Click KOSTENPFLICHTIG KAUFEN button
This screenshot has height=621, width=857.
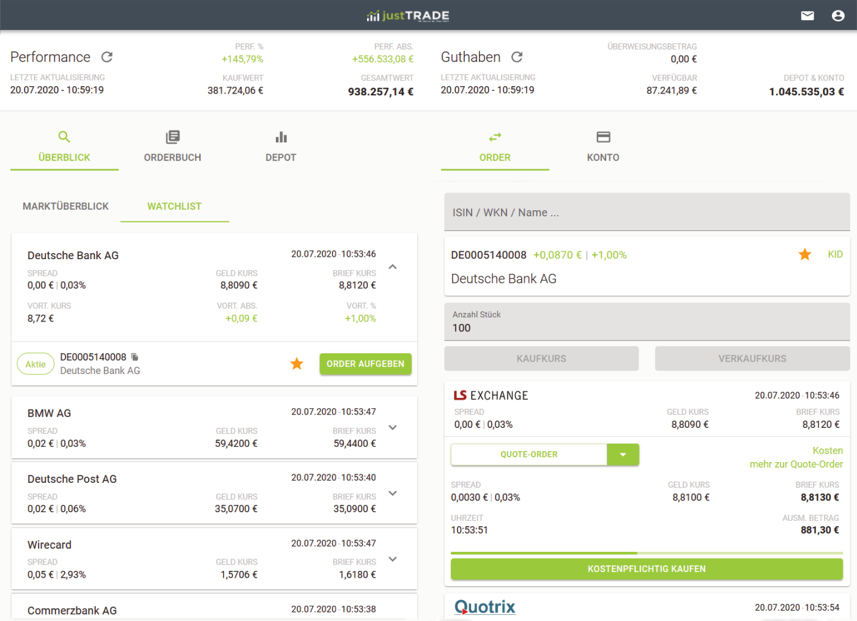coord(647,569)
